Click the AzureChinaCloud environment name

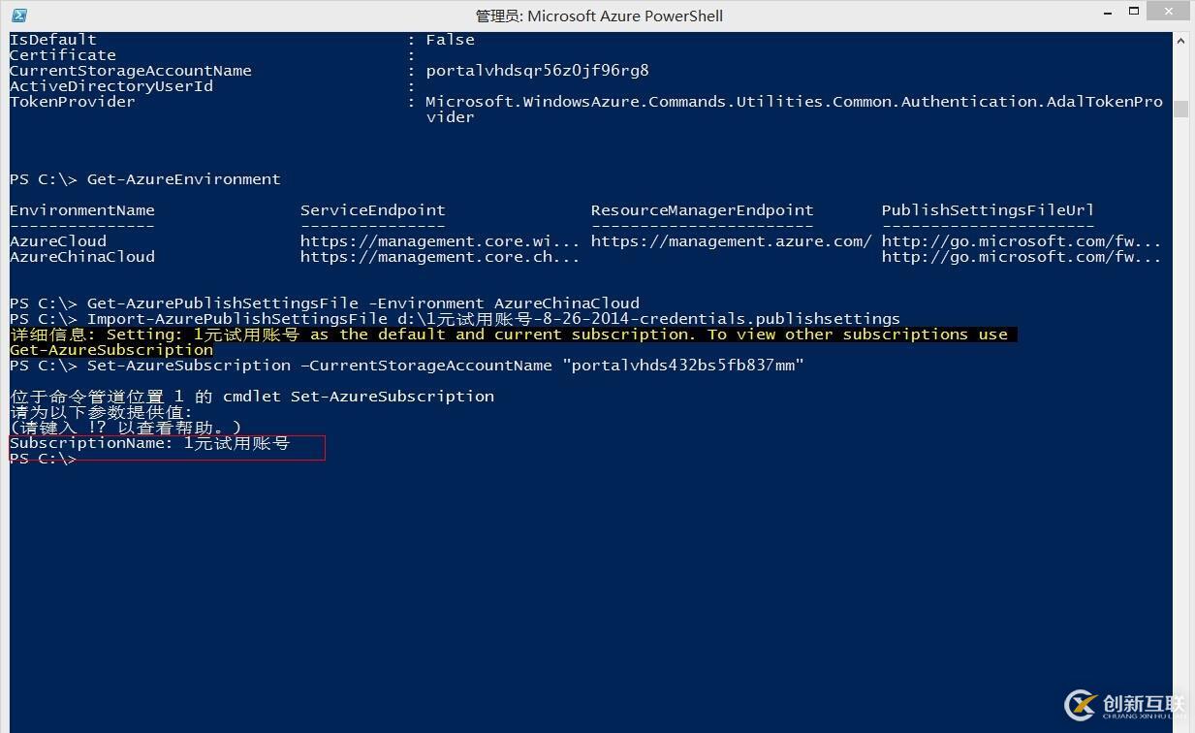point(82,257)
